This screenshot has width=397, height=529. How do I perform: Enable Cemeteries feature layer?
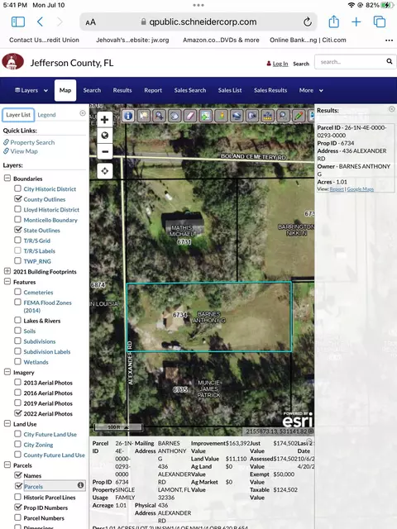17,292
